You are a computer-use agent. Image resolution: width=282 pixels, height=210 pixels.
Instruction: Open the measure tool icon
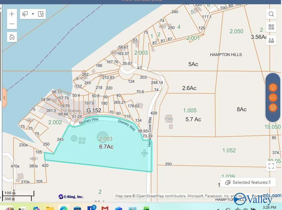click(x=271, y=40)
